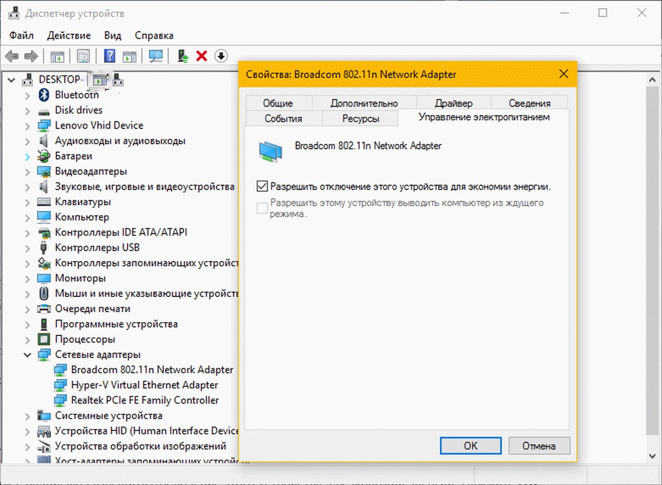662x485 pixels.
Task: Click the Update driver toolbar icon
Action: tap(183, 56)
